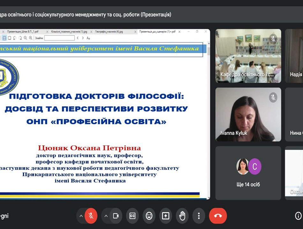Viewport: 303px width, 229px height.
Task: Click the present screen icon
Action: 166,216
